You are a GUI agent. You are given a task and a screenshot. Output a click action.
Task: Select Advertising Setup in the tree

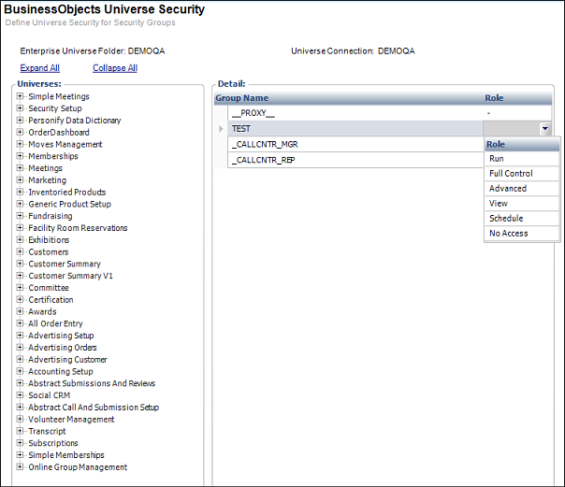point(61,336)
